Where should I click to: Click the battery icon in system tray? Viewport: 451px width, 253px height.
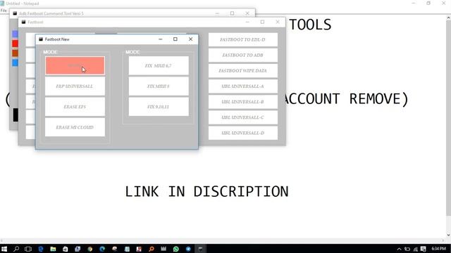click(x=407, y=249)
